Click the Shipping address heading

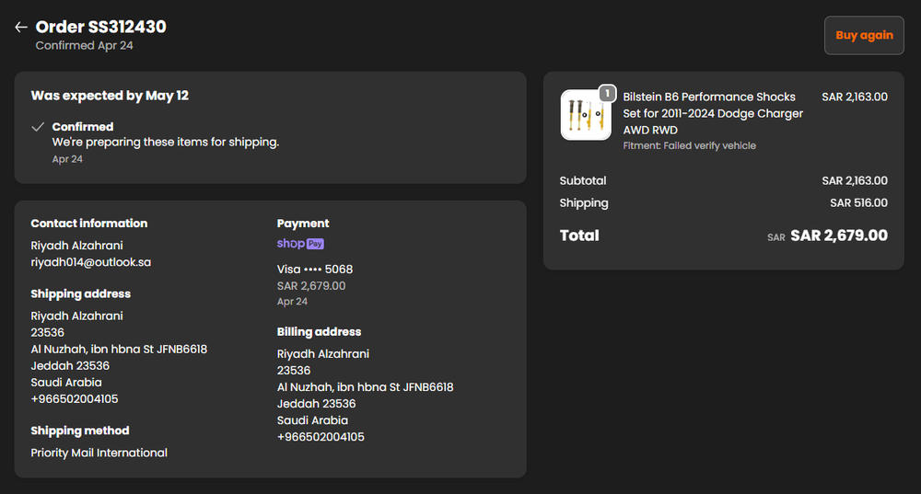[80, 294]
